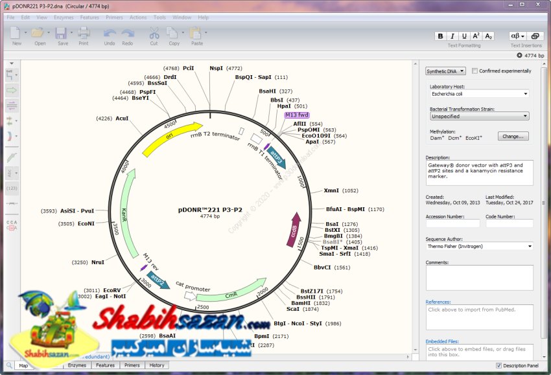Click the Accession Number input field
This screenshot has height=375, width=551.
pyautogui.click(x=452, y=223)
